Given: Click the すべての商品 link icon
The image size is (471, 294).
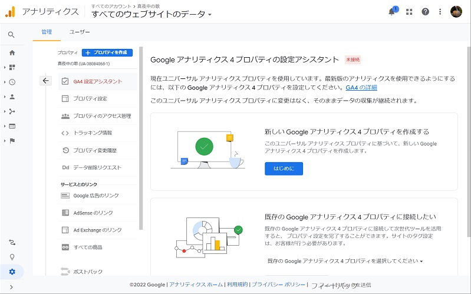Looking at the screenshot, I should click(65, 247).
